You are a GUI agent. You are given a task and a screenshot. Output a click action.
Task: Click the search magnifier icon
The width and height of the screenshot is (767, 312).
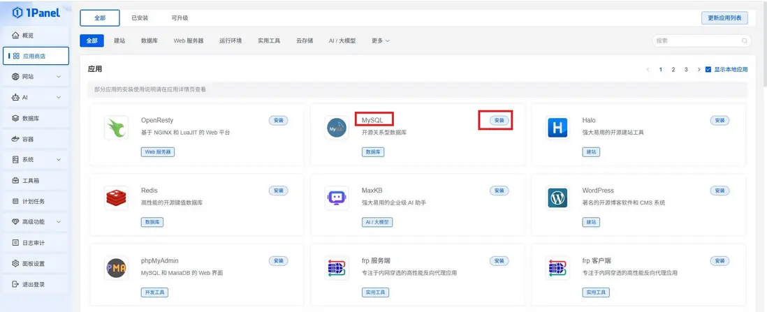[x=745, y=40]
